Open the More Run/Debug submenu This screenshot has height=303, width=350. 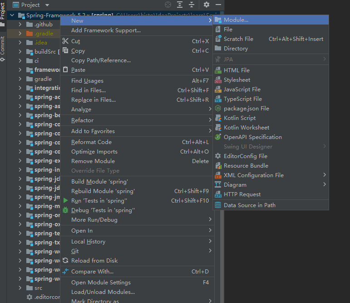pyautogui.click(x=137, y=220)
